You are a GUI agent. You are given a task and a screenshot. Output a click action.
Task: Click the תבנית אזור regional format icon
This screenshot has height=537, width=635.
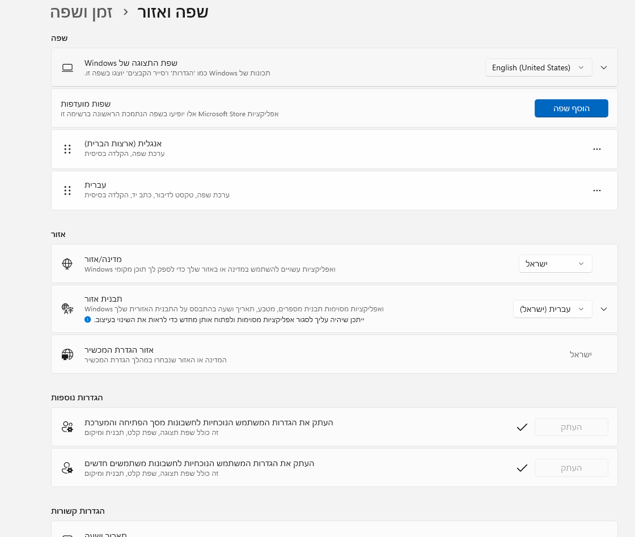point(67,309)
